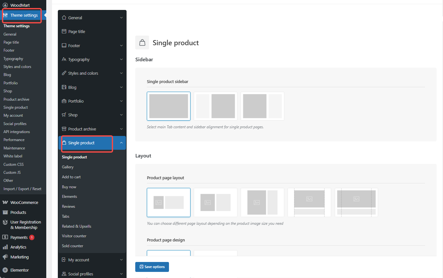Open the Custom CSS link
Screen dimensions: 443x278
(x=13, y=164)
